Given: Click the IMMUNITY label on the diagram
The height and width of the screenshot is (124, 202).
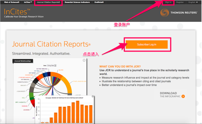Looking at the screenshot, I should [x=23, y=85].
